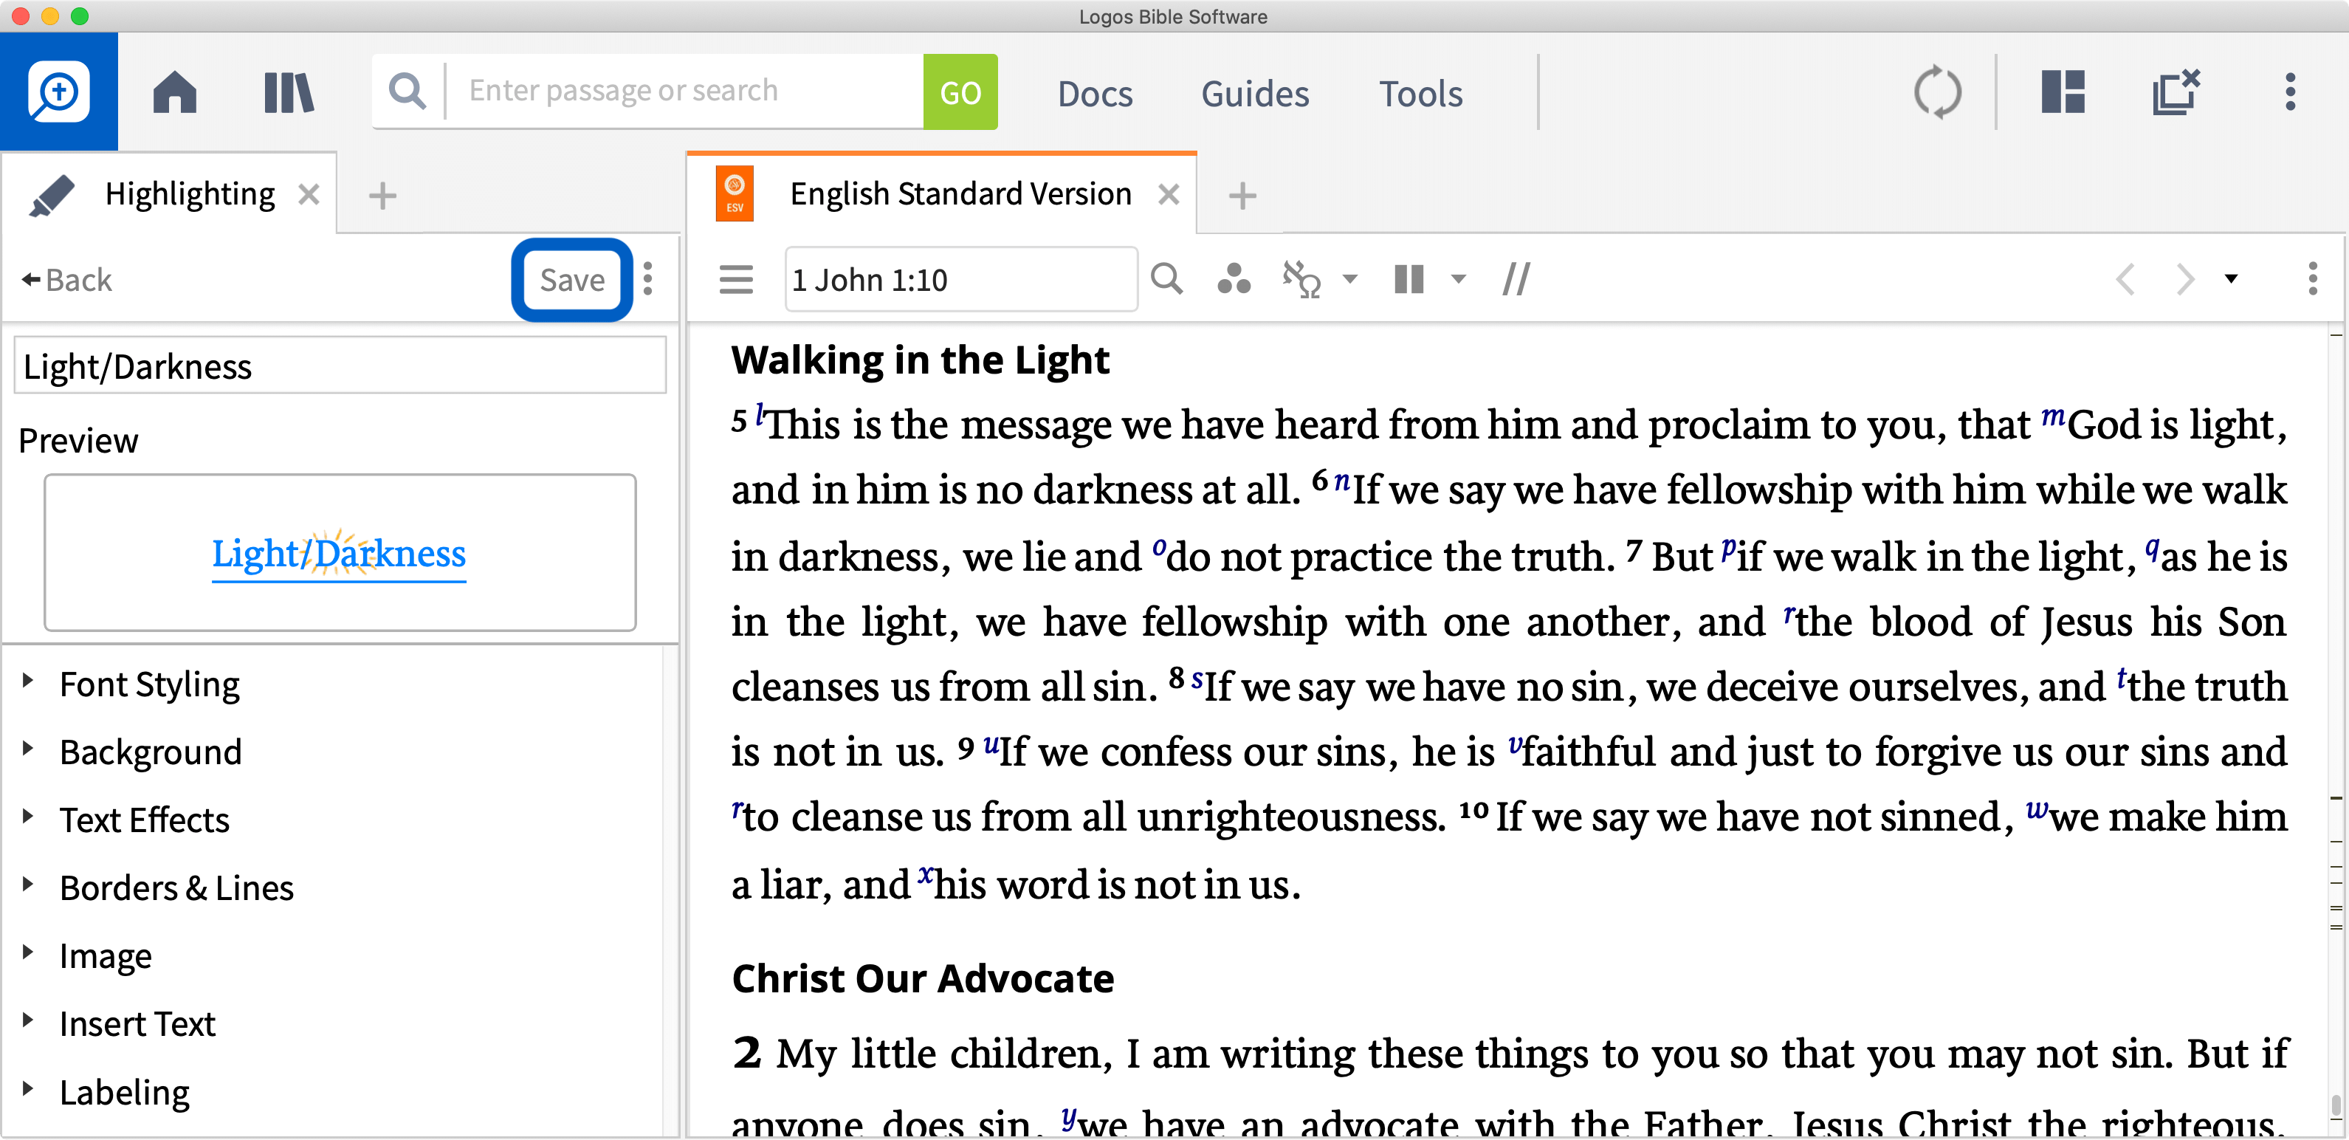The image size is (2349, 1140).
Task: Add new tab beside Highlighting
Action: click(x=382, y=195)
